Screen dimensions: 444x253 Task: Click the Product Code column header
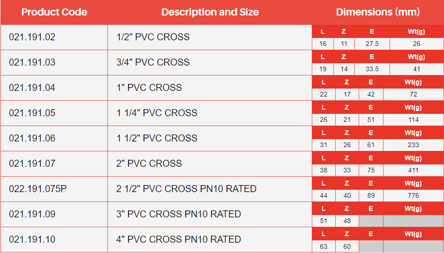(x=54, y=12)
